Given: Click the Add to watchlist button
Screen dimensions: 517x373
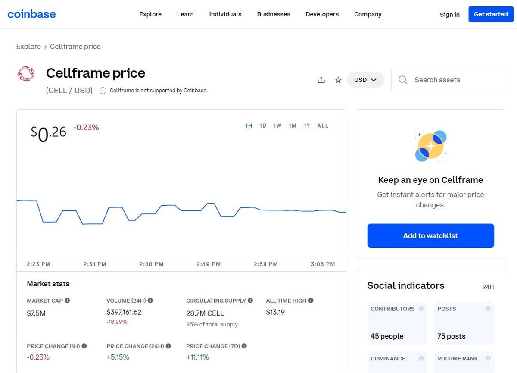Looking at the screenshot, I should pyautogui.click(x=431, y=235).
